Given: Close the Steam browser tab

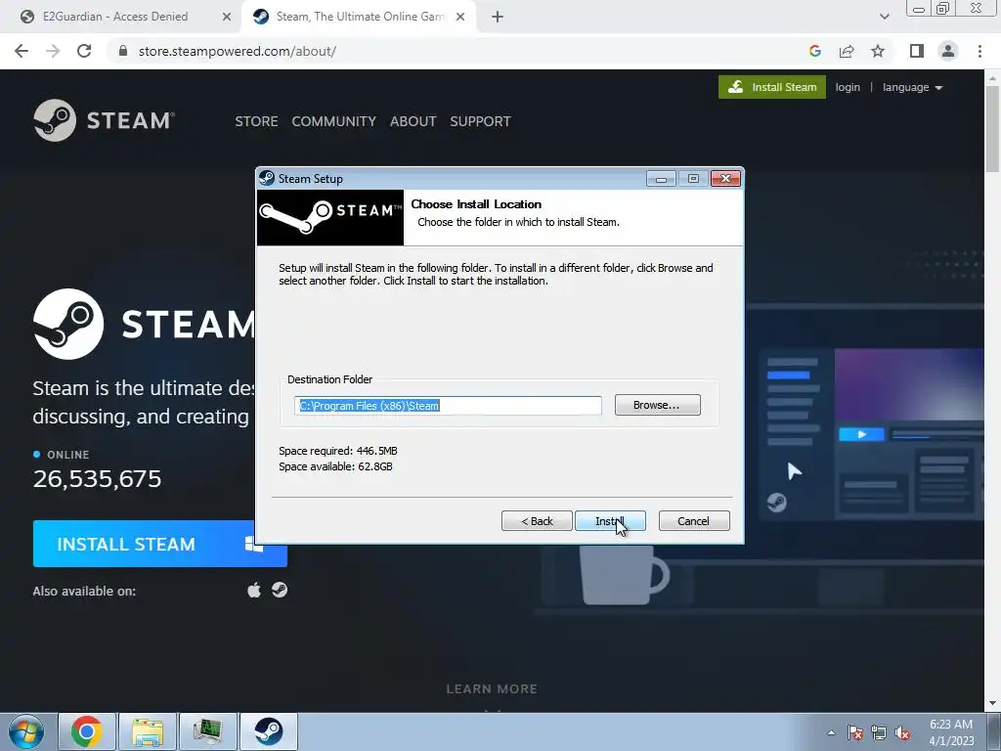Looking at the screenshot, I should pyautogui.click(x=460, y=17).
